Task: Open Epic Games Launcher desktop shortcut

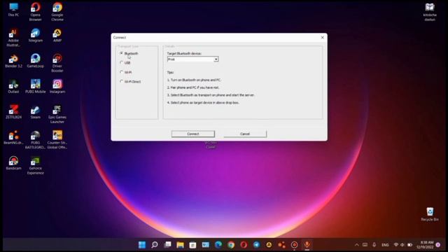Action: [57, 114]
